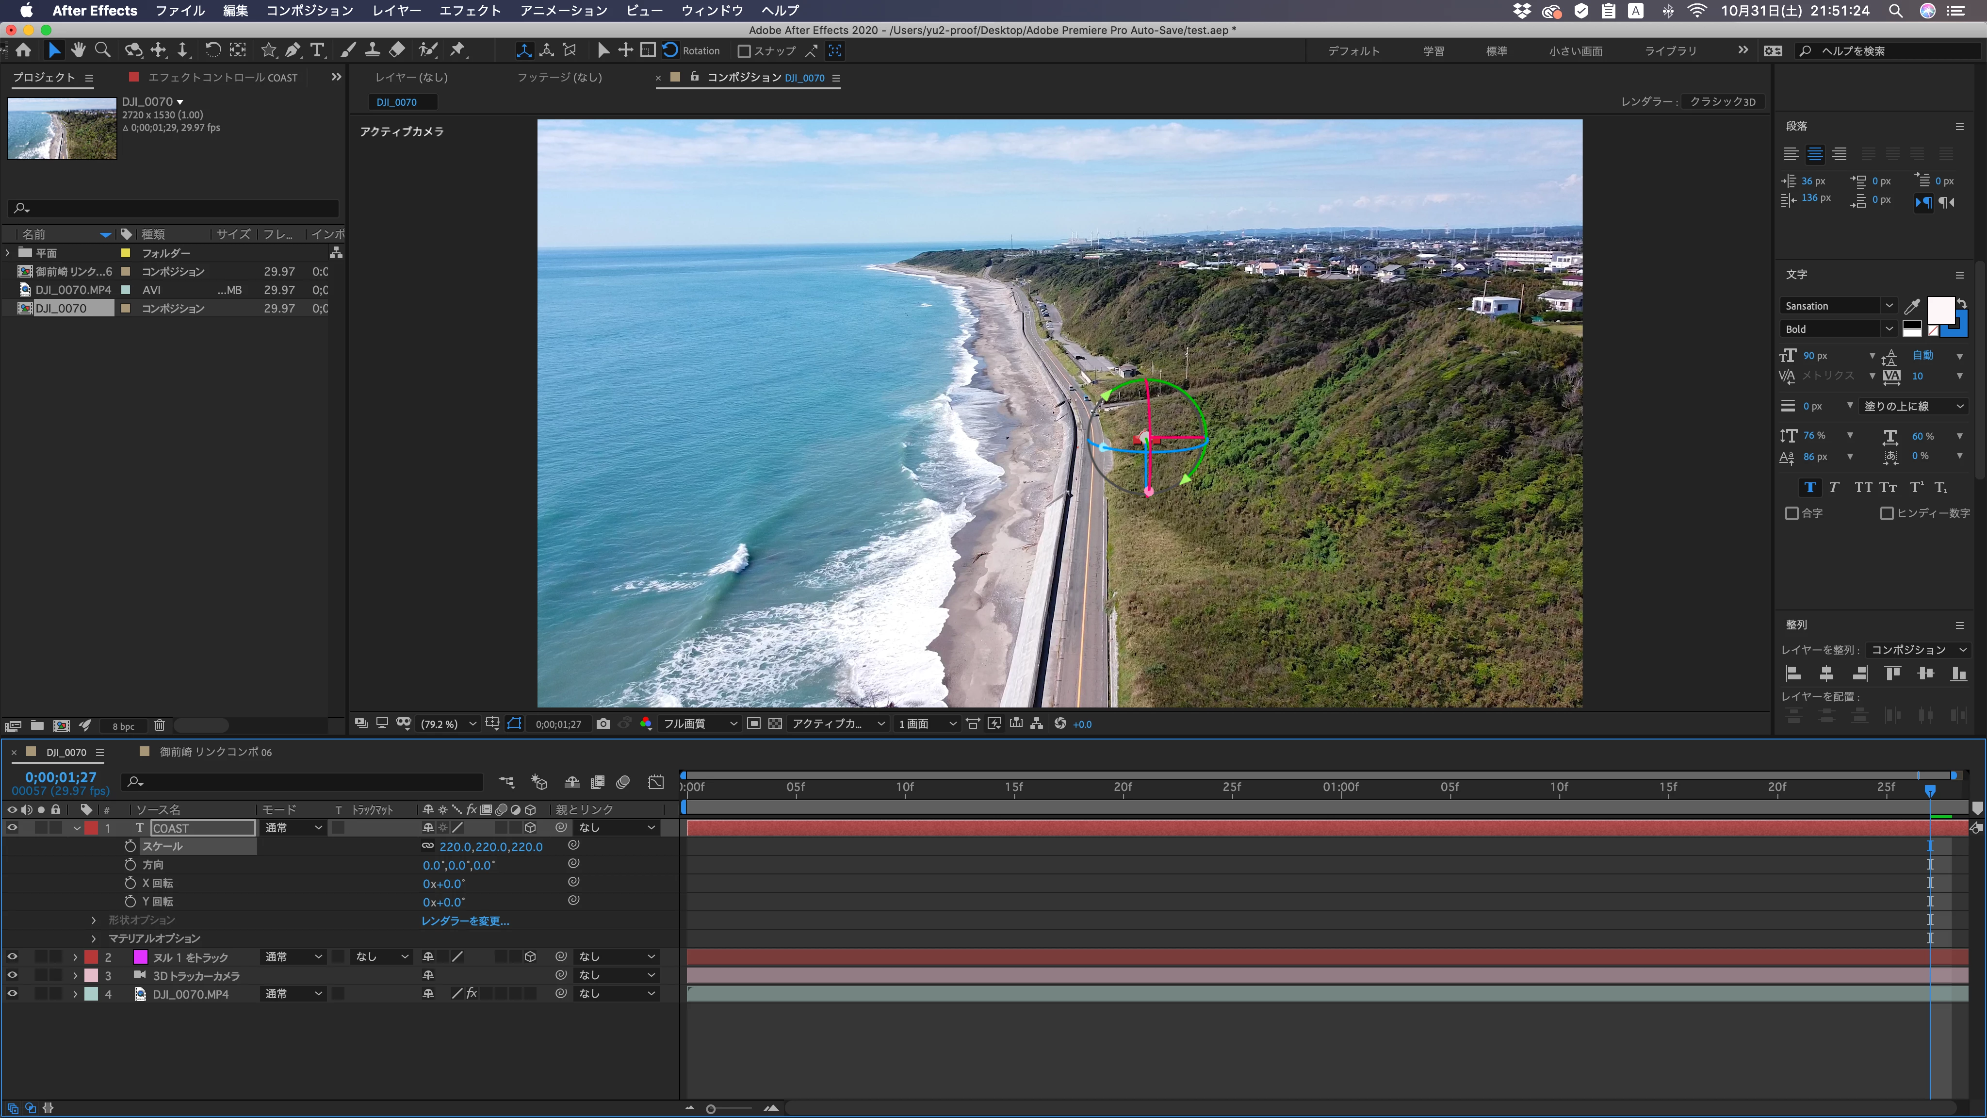Click the trash icon in Project panel

click(x=159, y=725)
